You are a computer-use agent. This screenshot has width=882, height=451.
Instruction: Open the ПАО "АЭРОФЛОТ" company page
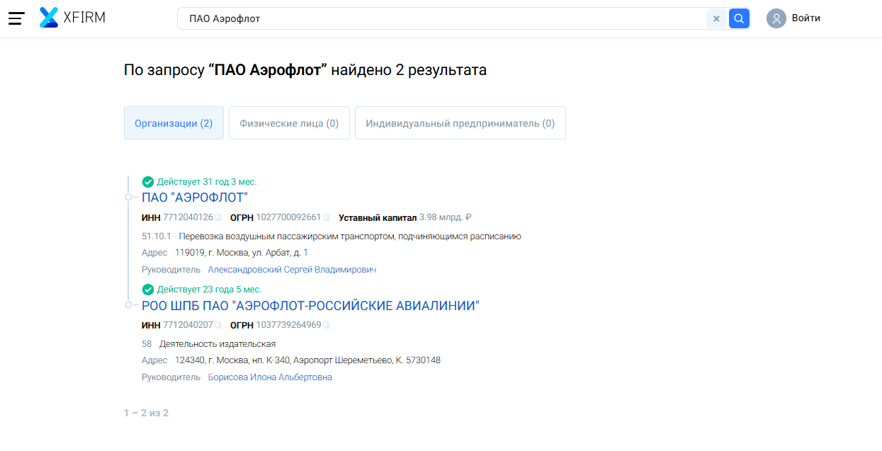tap(195, 198)
